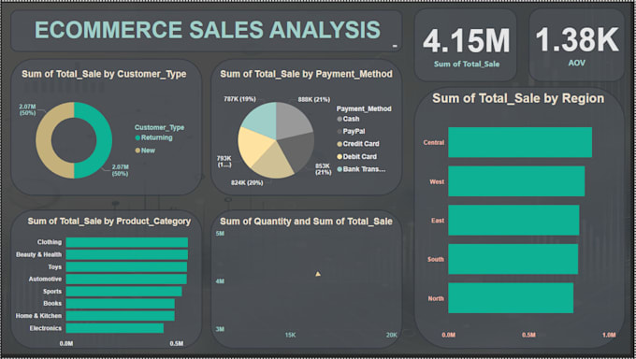Image resolution: width=636 pixels, height=359 pixels.
Task: Click the tan New donut segment
Action: click(x=44, y=140)
